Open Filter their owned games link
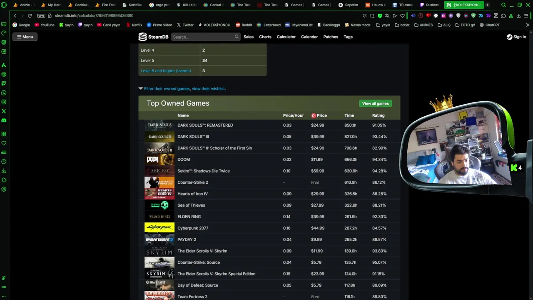The image size is (533, 300). coord(167,89)
